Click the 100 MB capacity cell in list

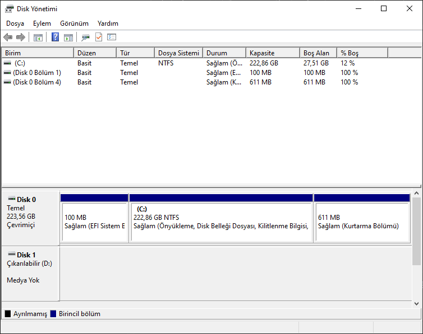pyautogui.click(x=260, y=73)
